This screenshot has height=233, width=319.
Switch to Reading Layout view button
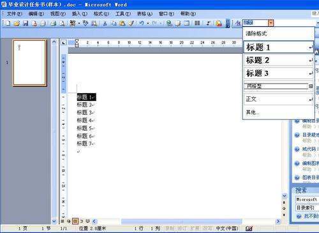(87, 222)
